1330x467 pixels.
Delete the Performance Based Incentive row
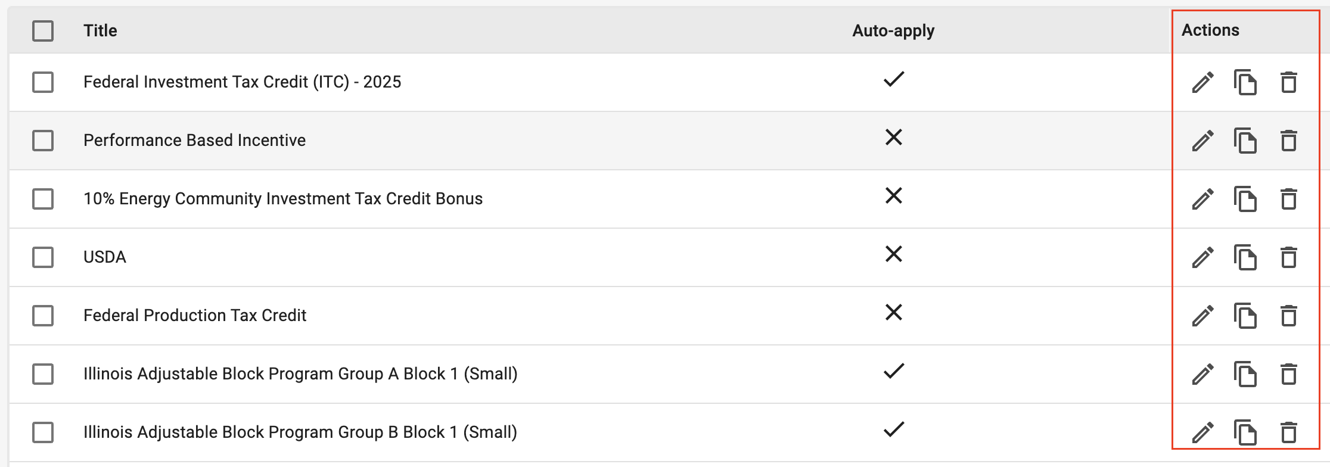pos(1289,141)
